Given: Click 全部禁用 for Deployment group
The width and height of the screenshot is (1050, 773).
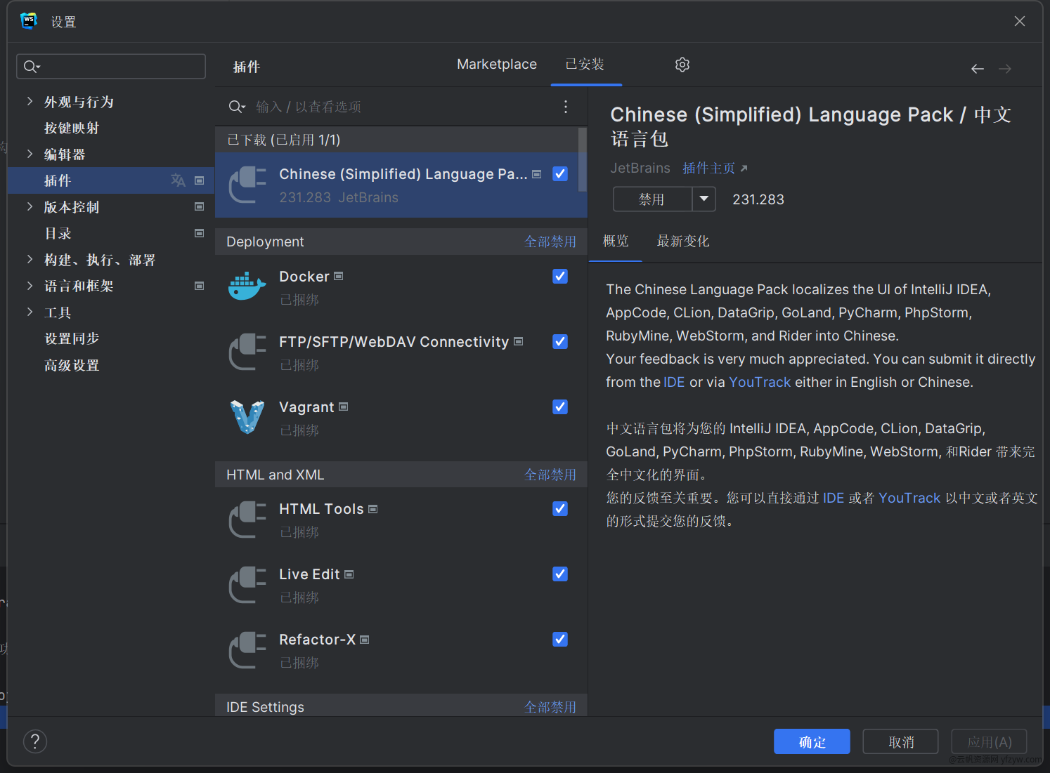Looking at the screenshot, I should tap(550, 242).
